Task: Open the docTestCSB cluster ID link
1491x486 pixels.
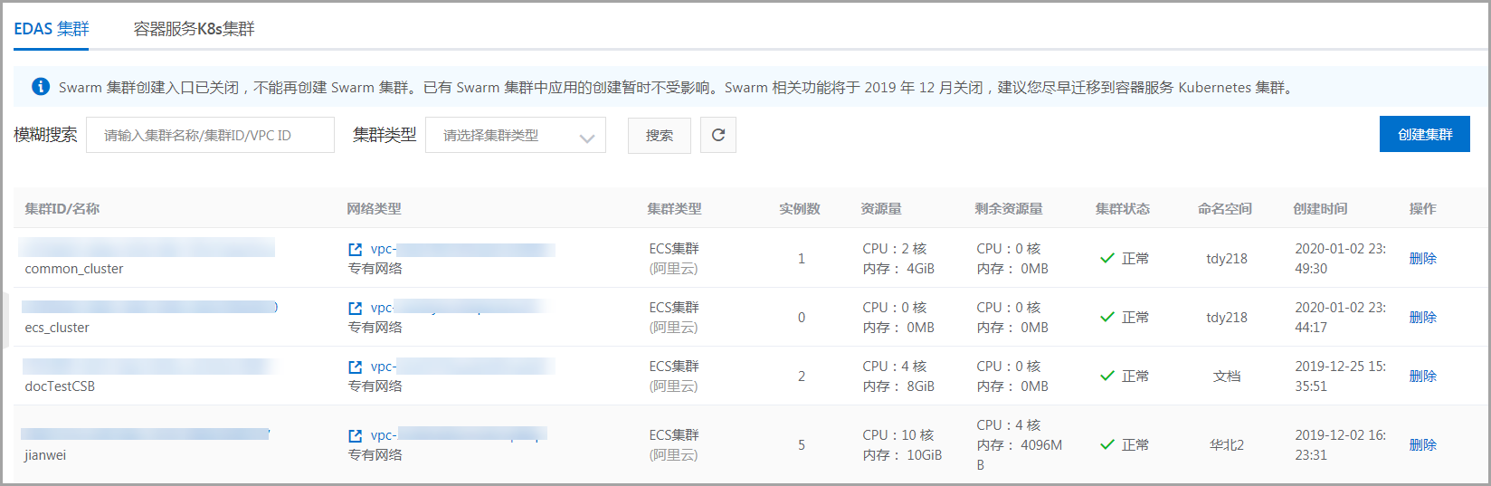Action: click(x=148, y=366)
